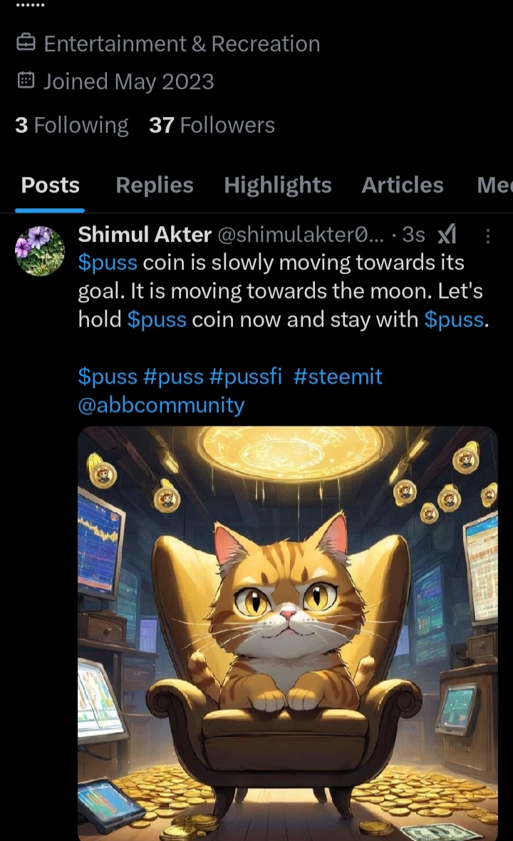The width and height of the screenshot is (513, 841).
Task: Open the #puss hashtag
Action: click(x=174, y=377)
